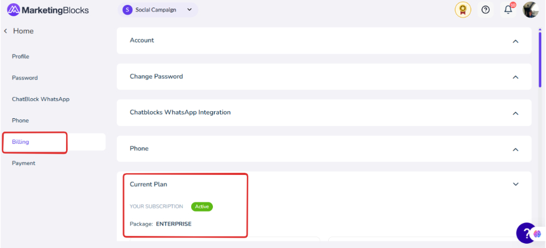Click the Home label in sidebar

(23, 31)
